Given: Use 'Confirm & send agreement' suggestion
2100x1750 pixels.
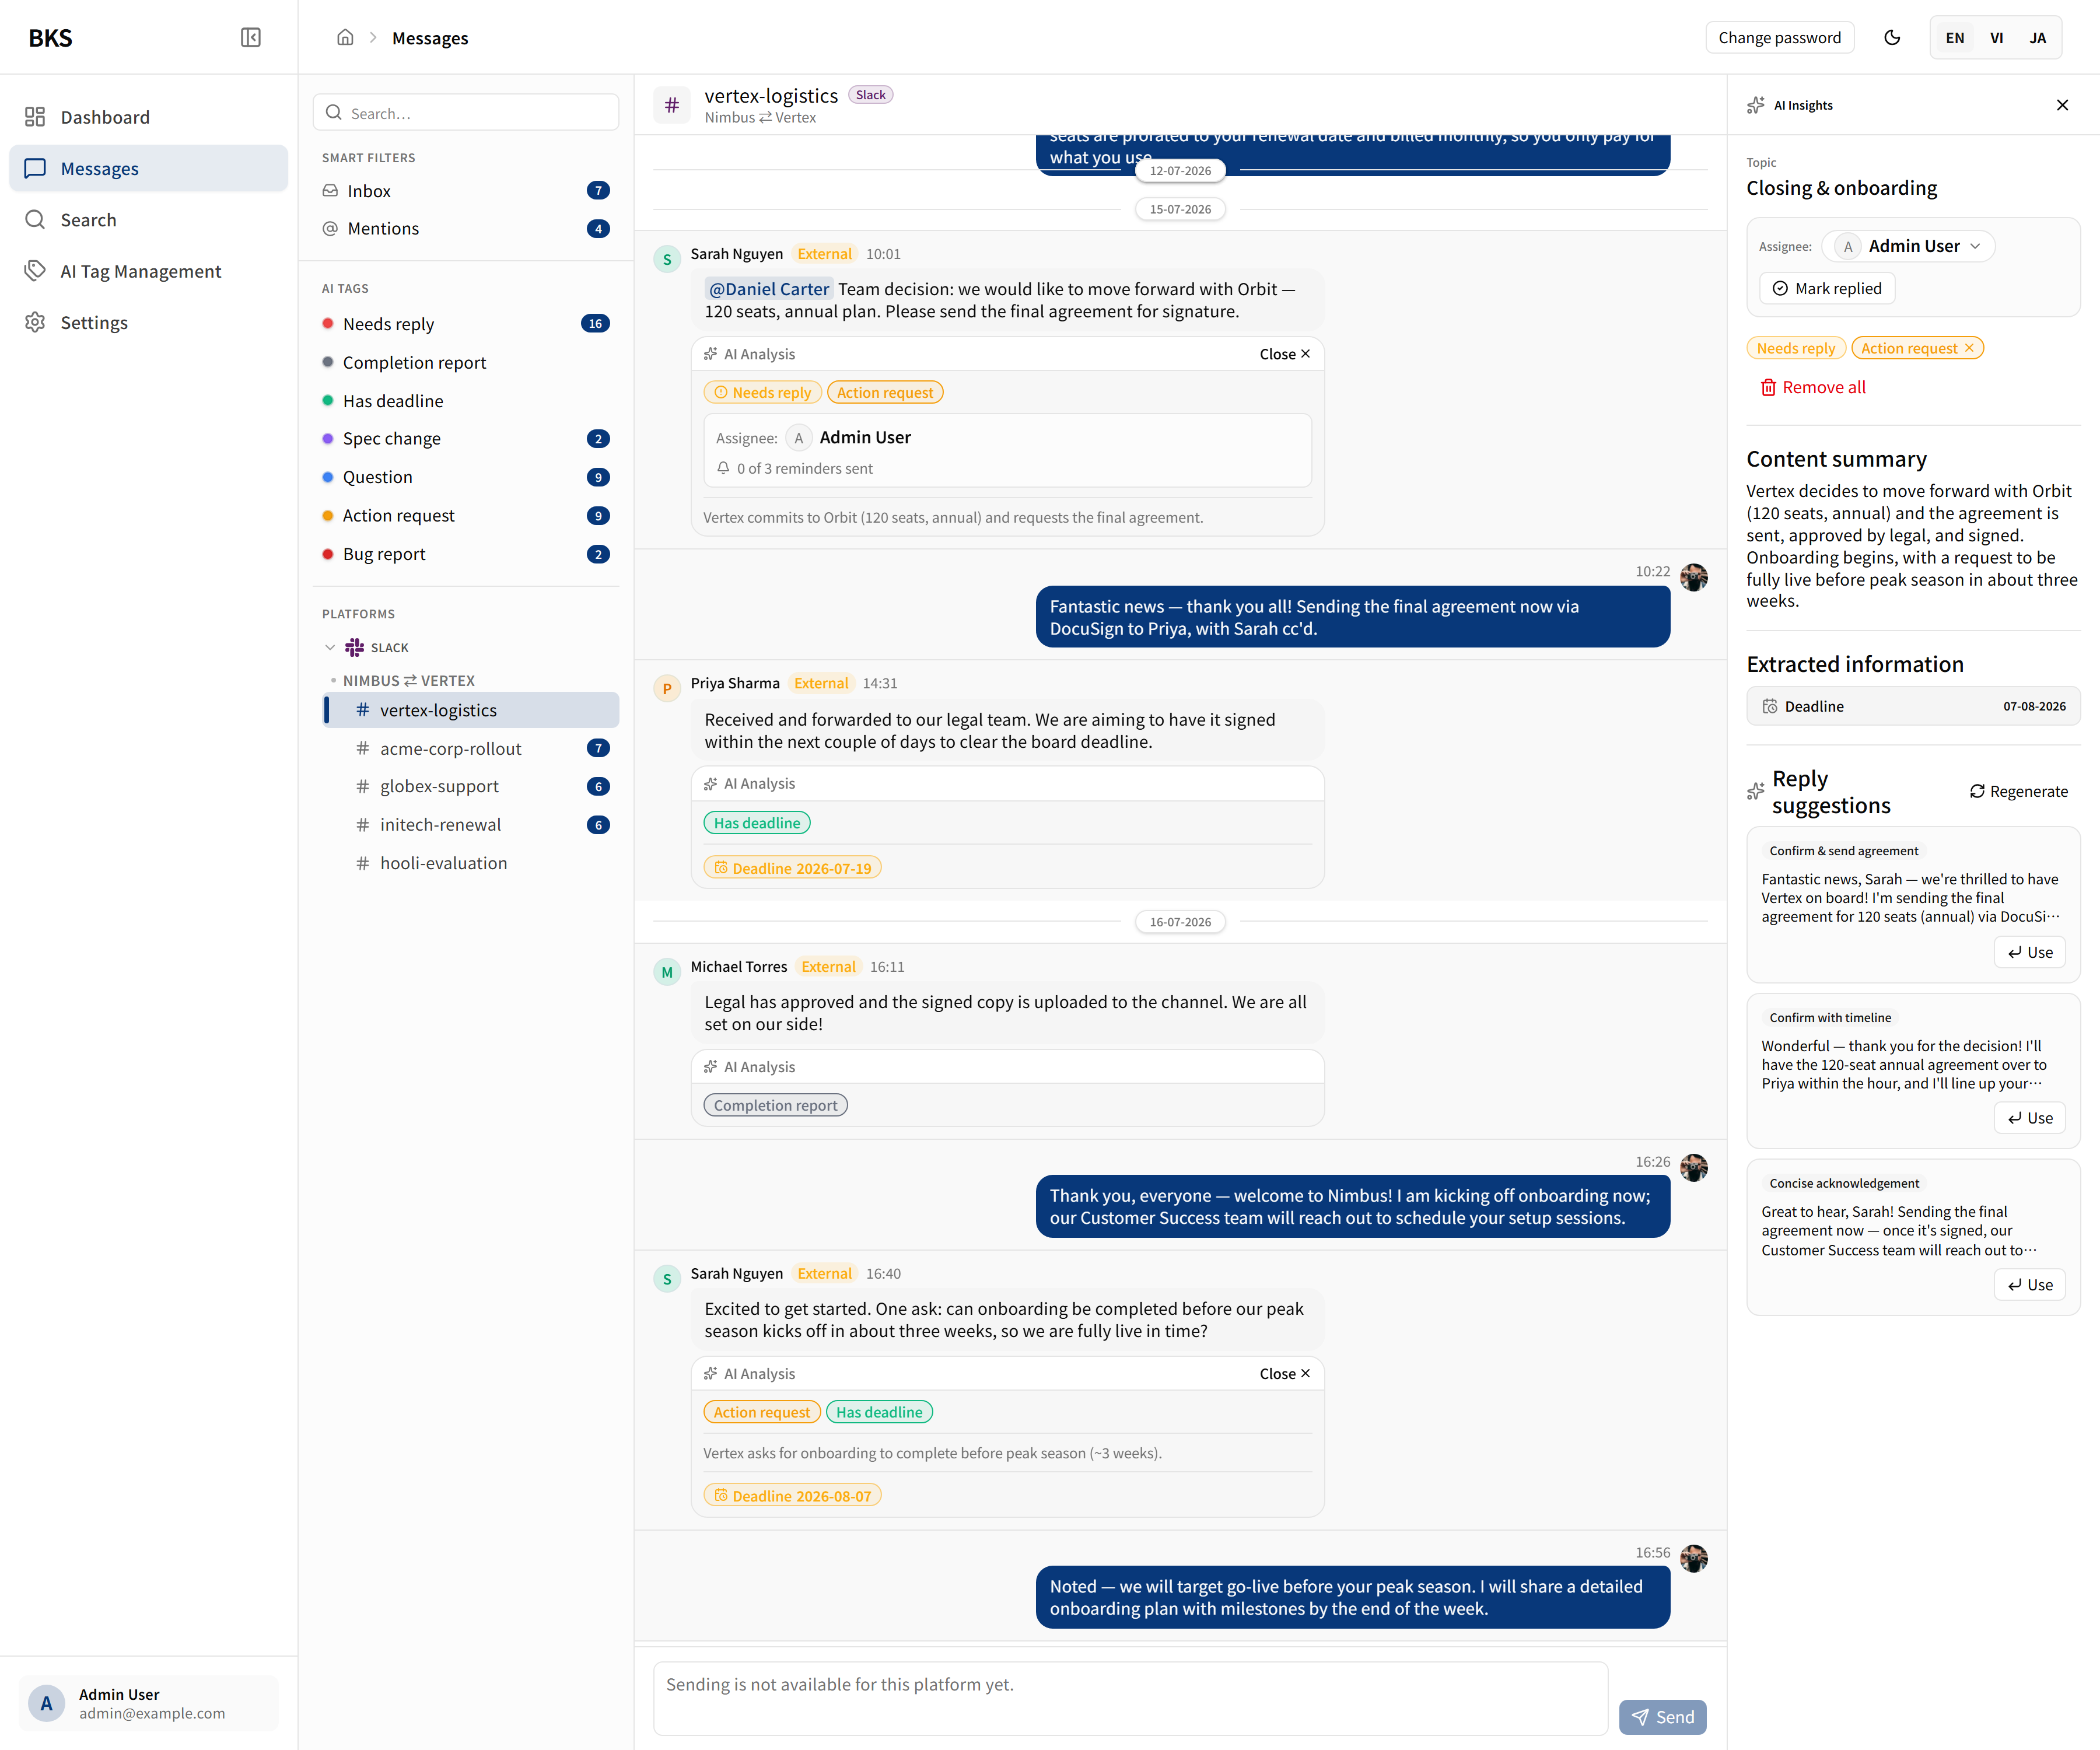Looking at the screenshot, I should point(2030,953).
